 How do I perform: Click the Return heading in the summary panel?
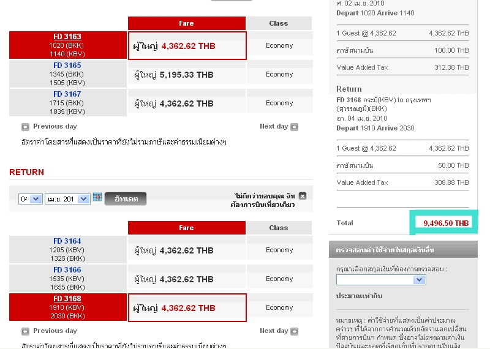pyautogui.click(x=349, y=89)
